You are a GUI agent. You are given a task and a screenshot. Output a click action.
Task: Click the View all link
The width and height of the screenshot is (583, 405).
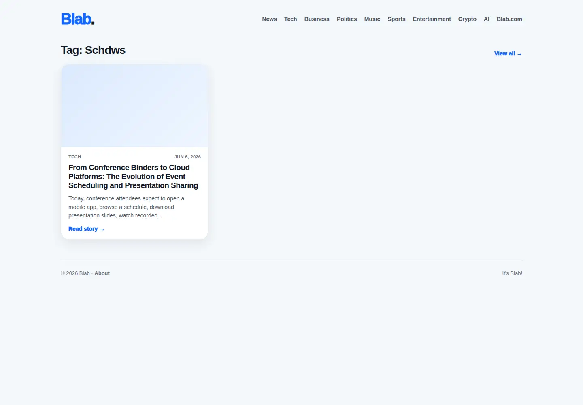(508, 53)
